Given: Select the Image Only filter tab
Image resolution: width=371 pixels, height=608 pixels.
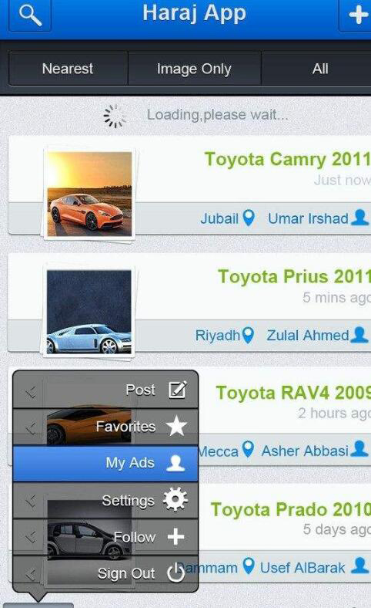Looking at the screenshot, I should click(194, 69).
